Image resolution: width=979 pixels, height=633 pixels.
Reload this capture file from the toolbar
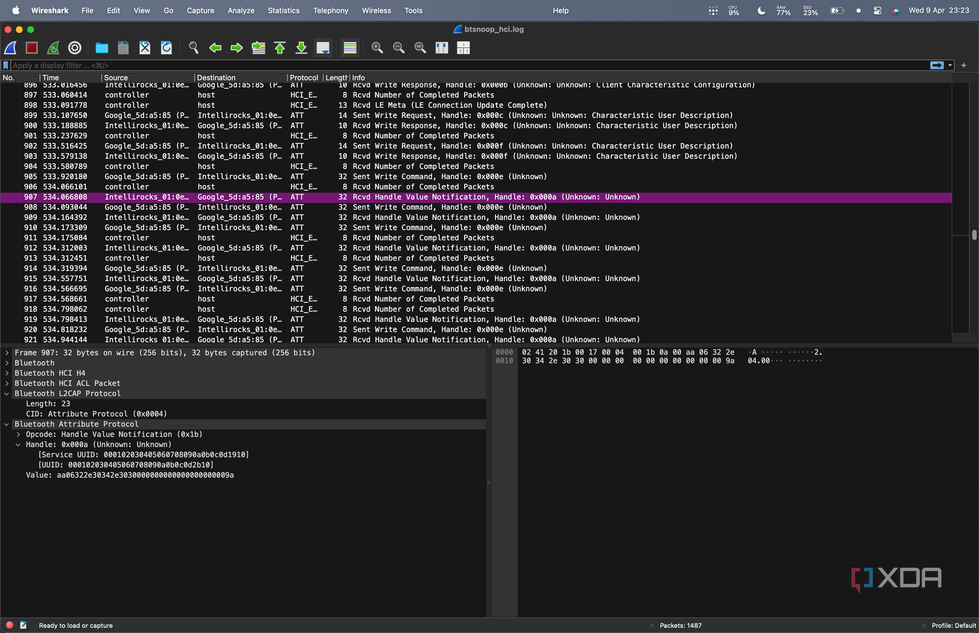click(167, 48)
